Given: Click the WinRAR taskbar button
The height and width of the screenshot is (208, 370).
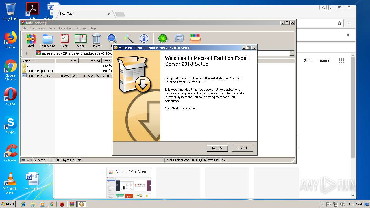Looking at the screenshot, I should [x=72, y=204].
